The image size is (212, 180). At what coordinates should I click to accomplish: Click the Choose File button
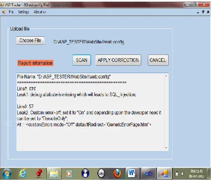pyautogui.click(x=30, y=40)
